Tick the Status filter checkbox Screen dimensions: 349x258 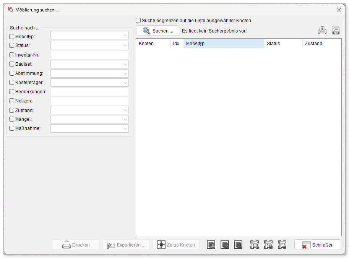pyautogui.click(x=11, y=45)
